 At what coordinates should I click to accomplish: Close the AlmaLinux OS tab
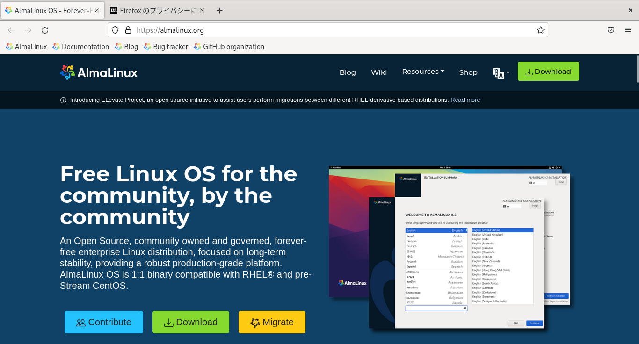click(97, 10)
